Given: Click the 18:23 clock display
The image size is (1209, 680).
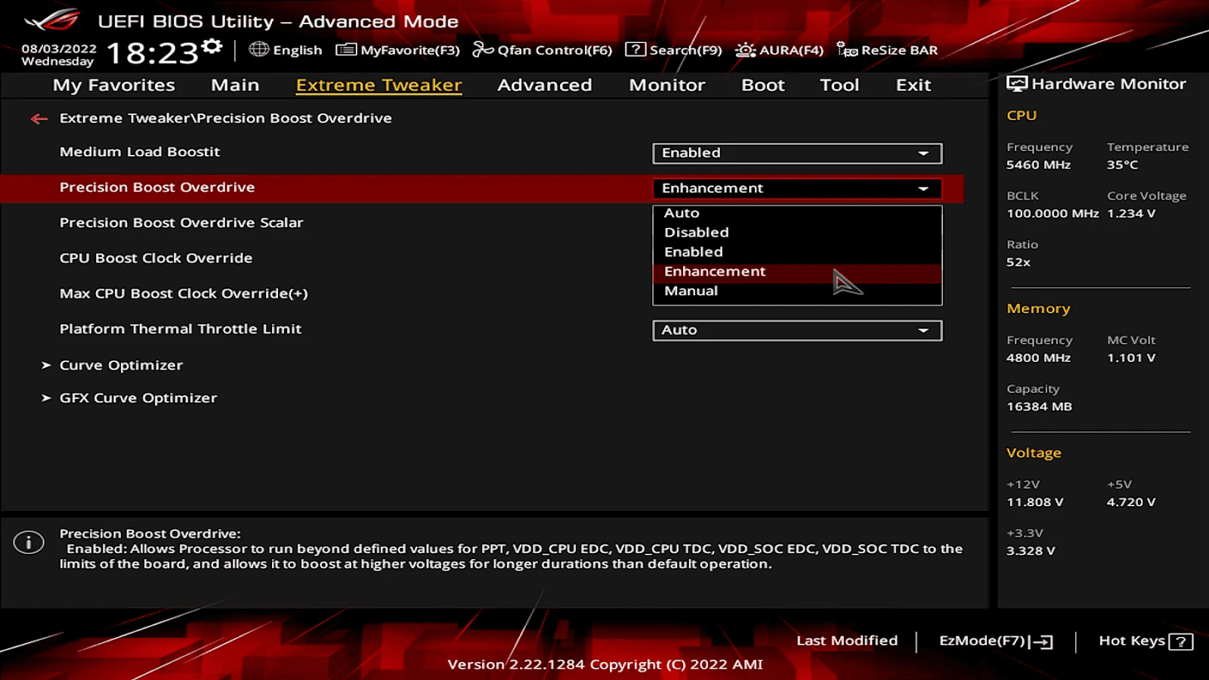Looking at the screenshot, I should pos(152,54).
